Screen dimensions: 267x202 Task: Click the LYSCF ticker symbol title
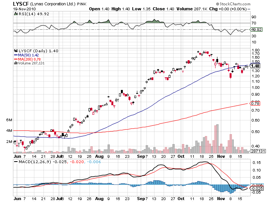pos(21,4)
